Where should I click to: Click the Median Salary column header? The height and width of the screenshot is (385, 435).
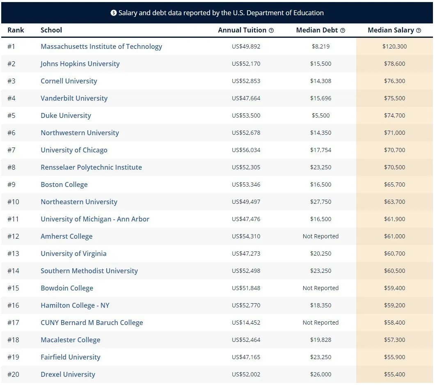[x=390, y=30]
